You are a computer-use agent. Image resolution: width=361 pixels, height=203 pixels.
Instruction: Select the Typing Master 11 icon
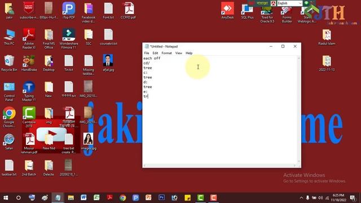click(x=29, y=91)
